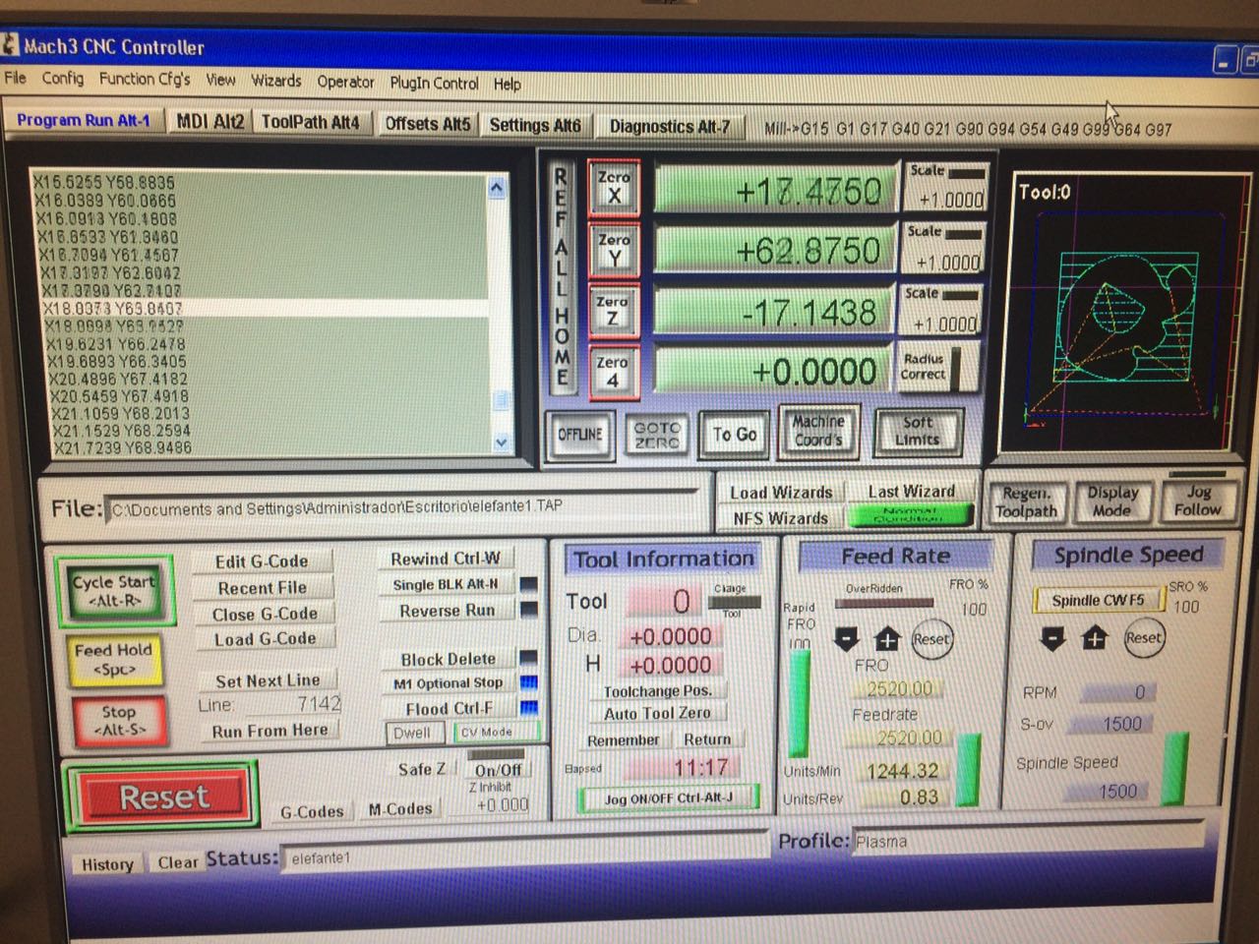Click the spindle speed green bar
The height and width of the screenshot is (944, 1259).
[1173, 769]
